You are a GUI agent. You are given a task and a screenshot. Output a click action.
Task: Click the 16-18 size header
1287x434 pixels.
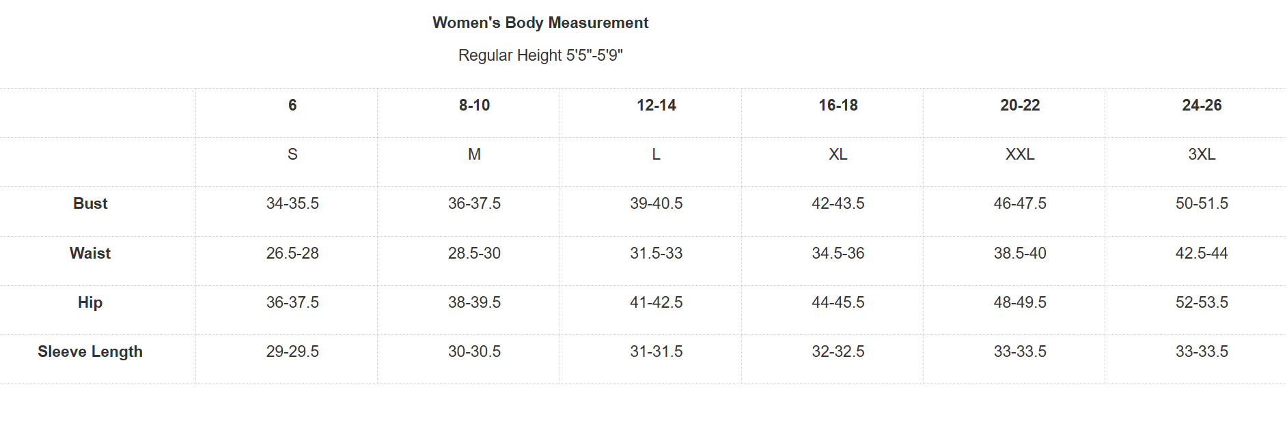tap(838, 105)
